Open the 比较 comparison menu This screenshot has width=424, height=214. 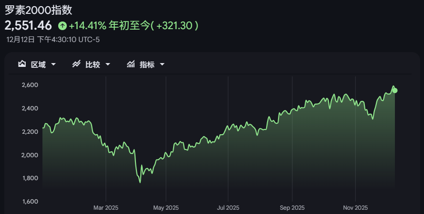coord(92,64)
